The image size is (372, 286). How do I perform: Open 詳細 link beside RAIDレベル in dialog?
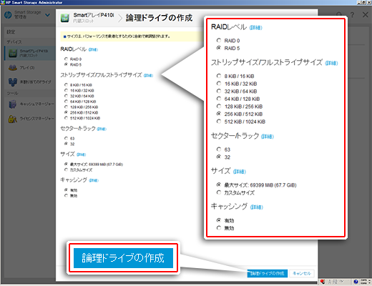93,49
